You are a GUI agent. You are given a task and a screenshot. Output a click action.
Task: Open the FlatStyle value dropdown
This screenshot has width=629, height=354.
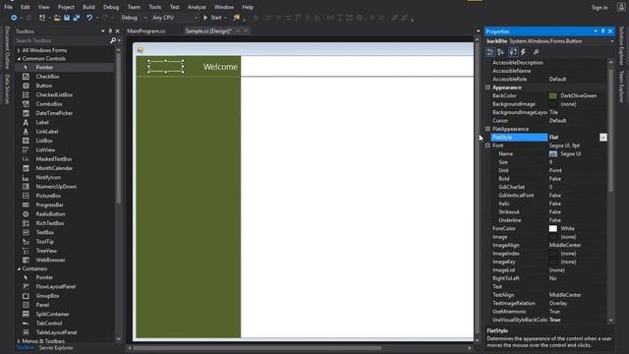(x=602, y=138)
